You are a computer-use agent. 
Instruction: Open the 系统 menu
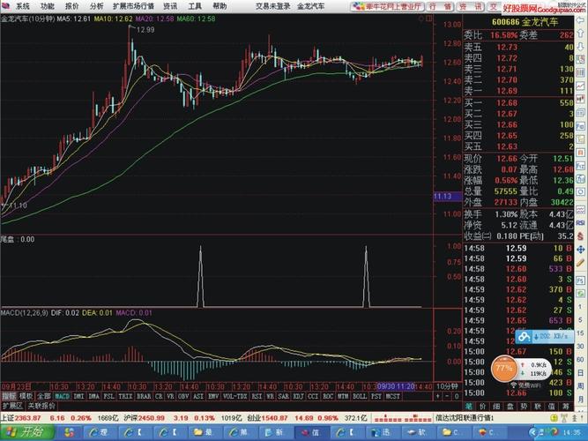tap(23, 6)
